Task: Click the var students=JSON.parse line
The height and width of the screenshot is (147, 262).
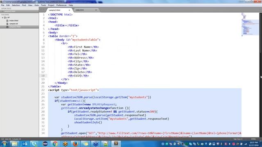Action: (103, 97)
